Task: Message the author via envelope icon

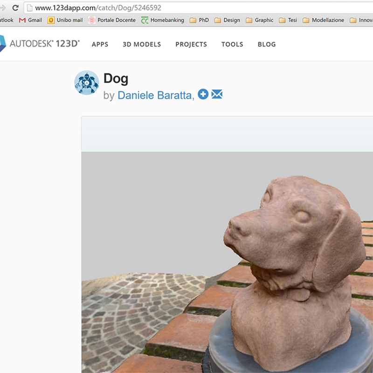Action: click(x=217, y=94)
